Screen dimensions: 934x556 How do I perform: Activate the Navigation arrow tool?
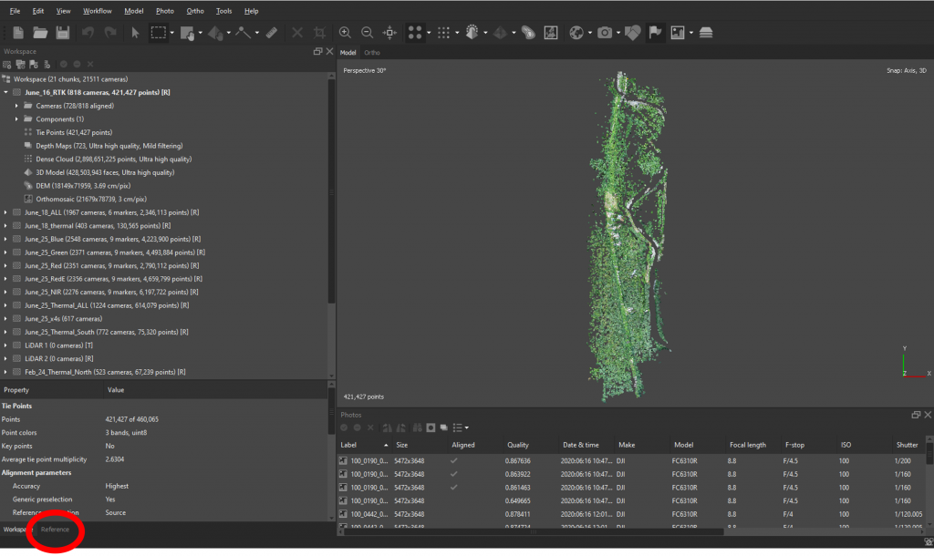click(x=134, y=32)
